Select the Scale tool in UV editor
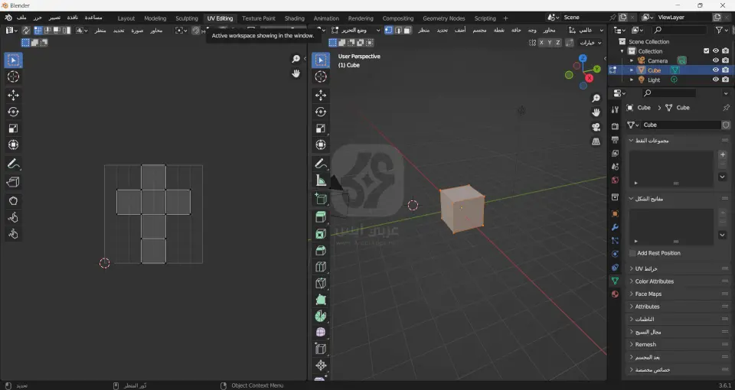Viewport: 735px width, 390px height. pyautogui.click(x=13, y=128)
